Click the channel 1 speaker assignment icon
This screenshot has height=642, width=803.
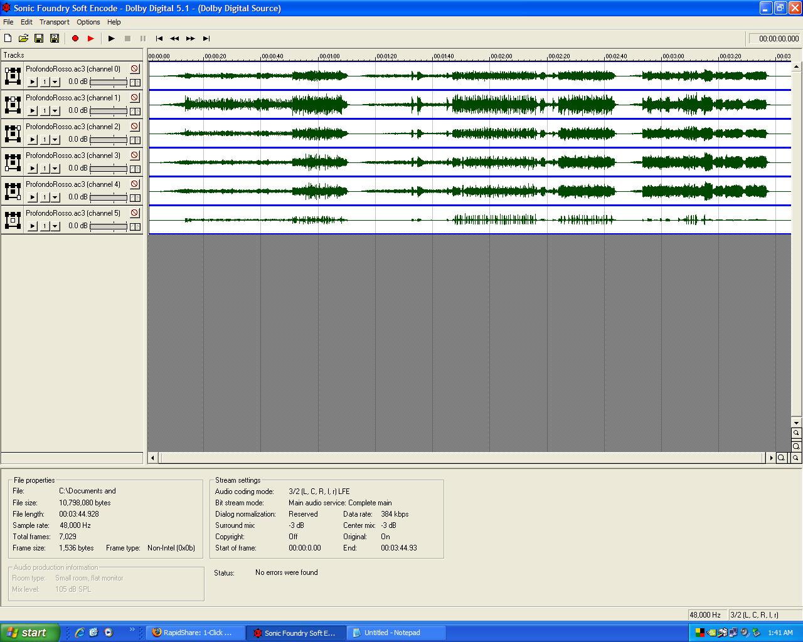click(13, 105)
